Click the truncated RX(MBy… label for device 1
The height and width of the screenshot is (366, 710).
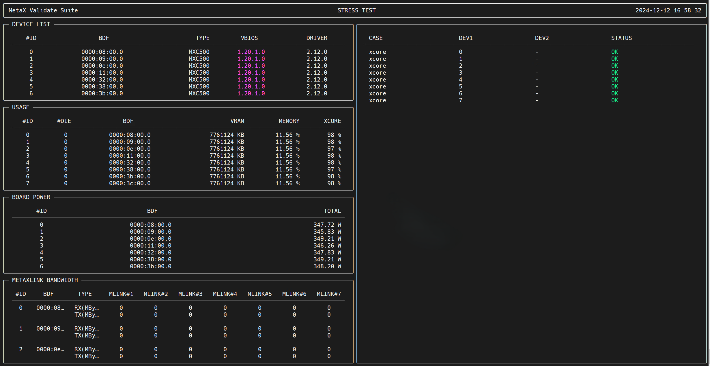click(x=86, y=329)
